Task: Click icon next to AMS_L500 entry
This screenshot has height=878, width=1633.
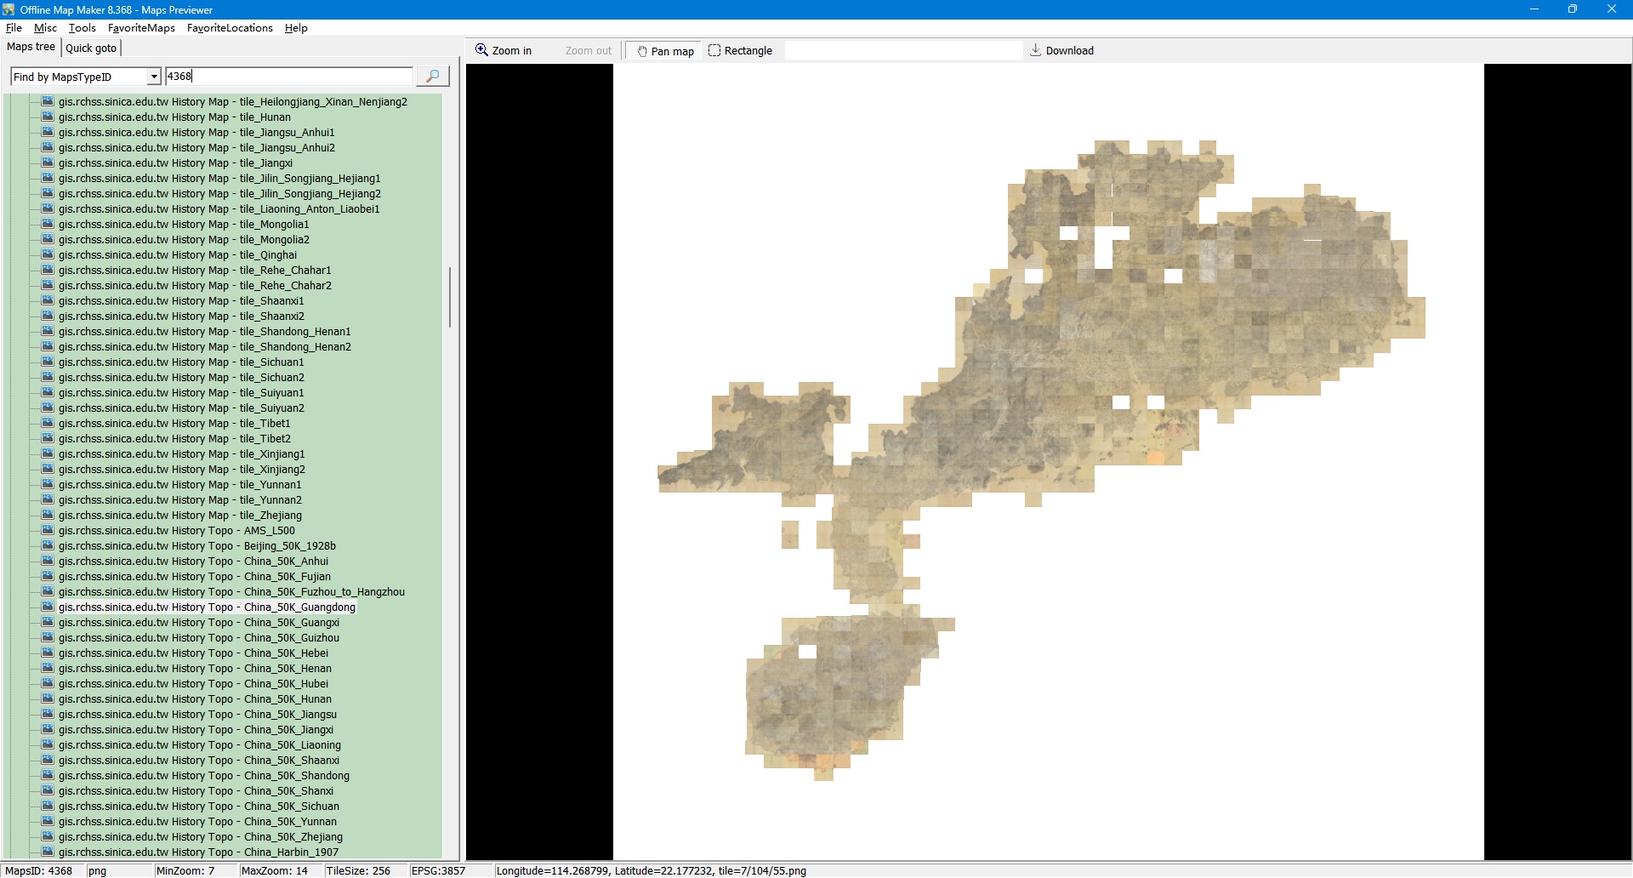Action: click(x=48, y=531)
